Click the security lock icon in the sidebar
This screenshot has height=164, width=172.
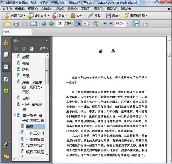[x=6, y=43]
